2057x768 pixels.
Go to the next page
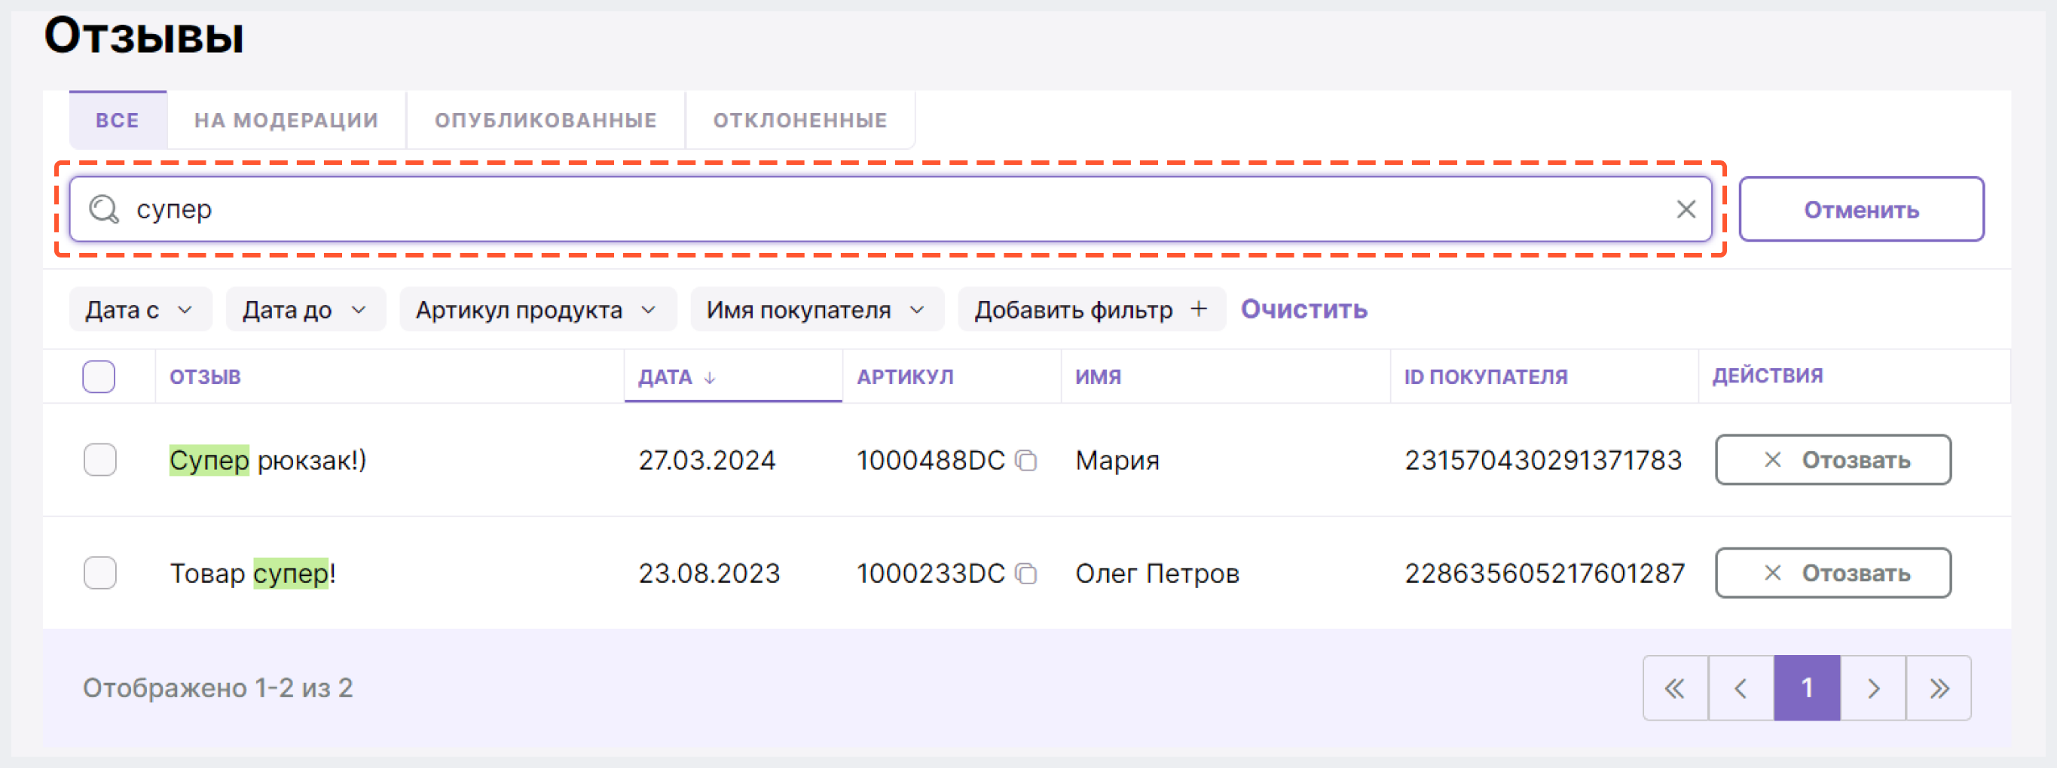pyautogui.click(x=1873, y=688)
